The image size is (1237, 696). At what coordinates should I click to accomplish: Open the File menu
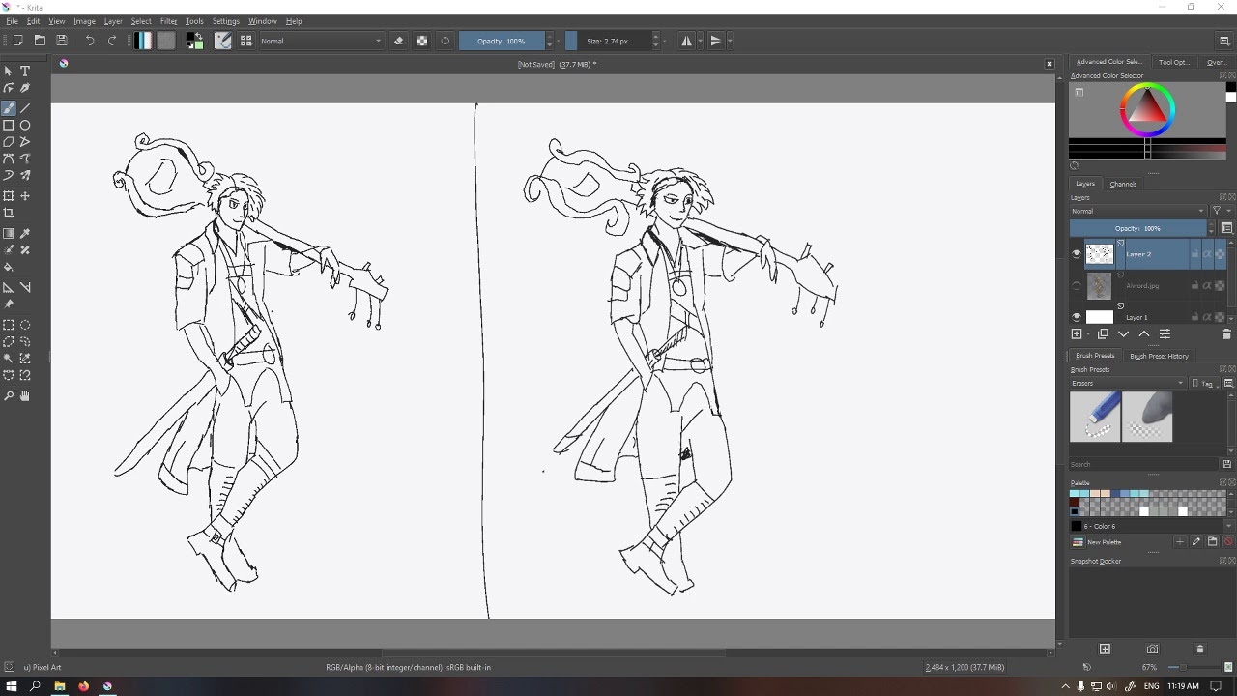(13, 21)
